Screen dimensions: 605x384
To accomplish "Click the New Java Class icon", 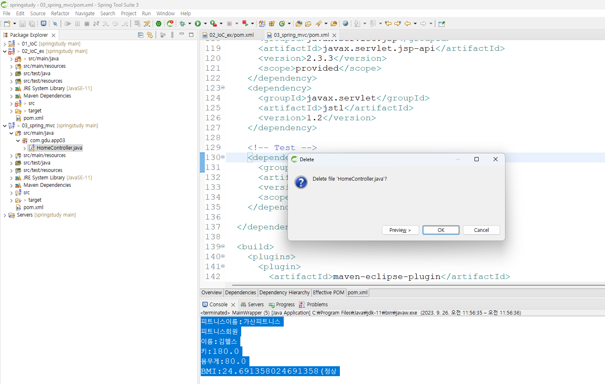I will [282, 24].
